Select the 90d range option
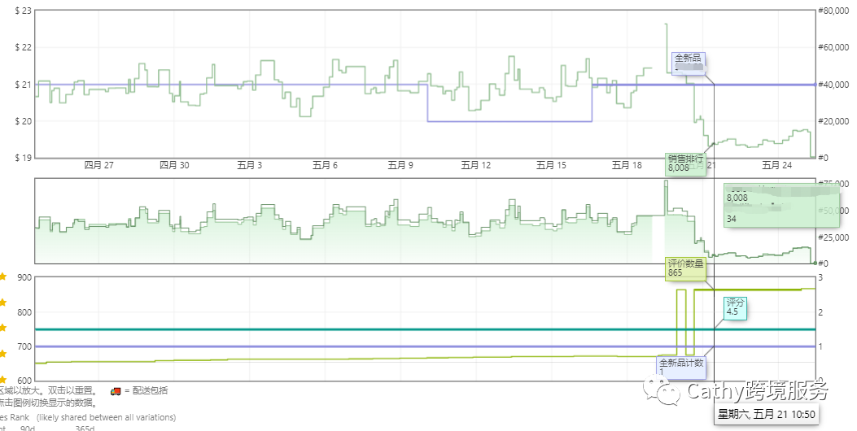 [28, 428]
